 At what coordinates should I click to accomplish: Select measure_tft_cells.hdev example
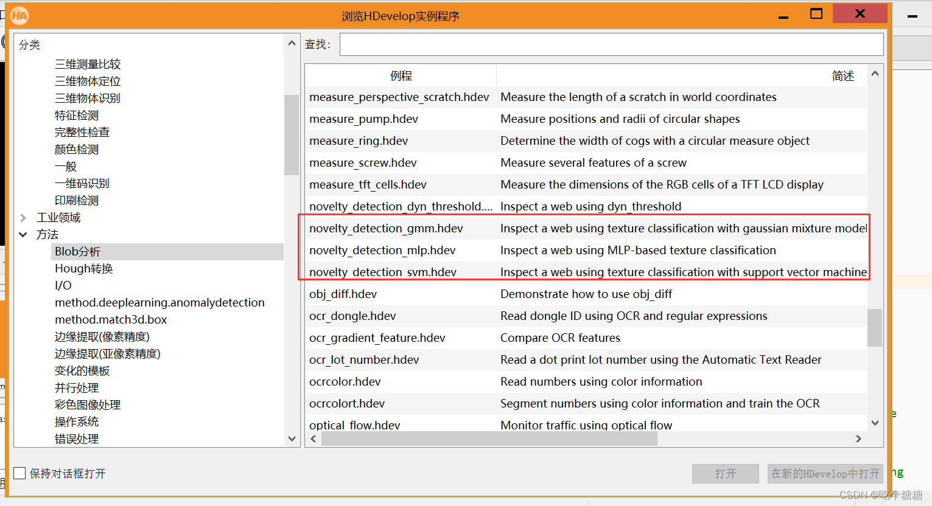pyautogui.click(x=368, y=185)
